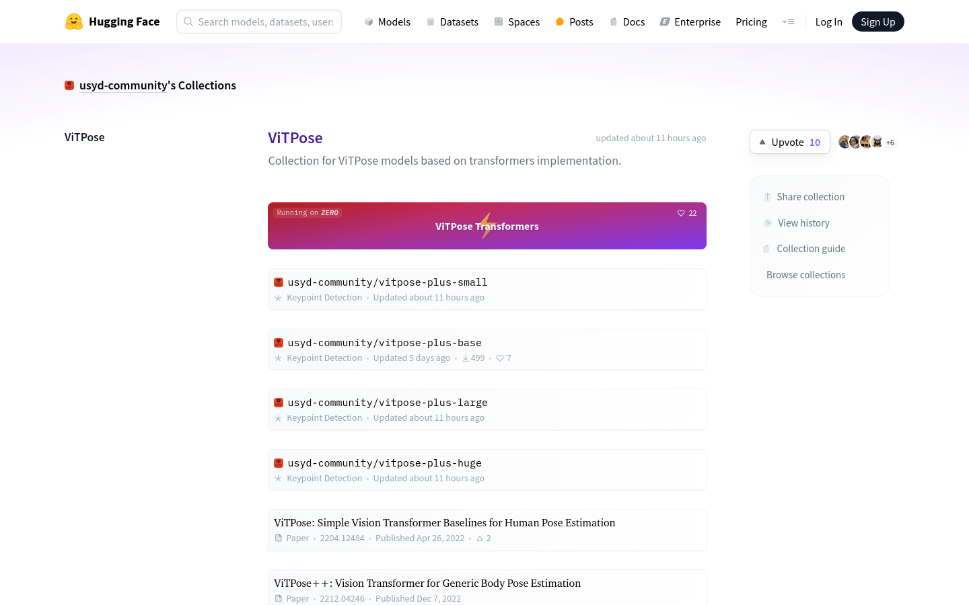Upvote the ViTPose collection
The width and height of the screenshot is (969, 605).
[789, 142]
